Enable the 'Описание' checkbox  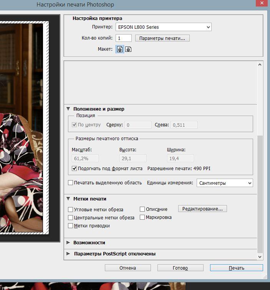pos(142,209)
